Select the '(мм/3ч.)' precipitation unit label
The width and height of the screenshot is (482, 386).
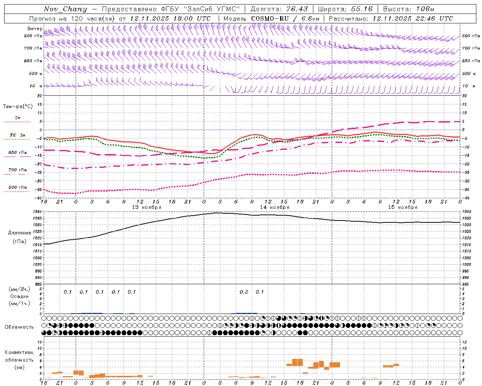click(20, 289)
